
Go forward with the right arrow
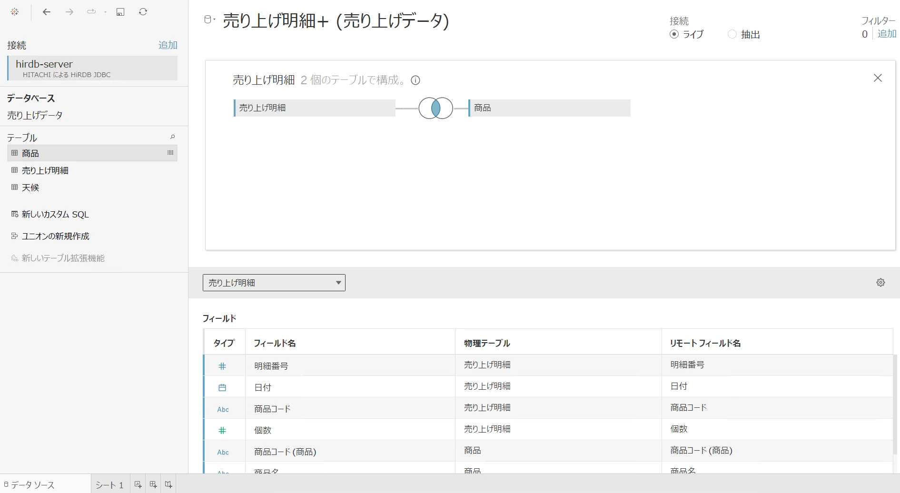click(x=69, y=12)
